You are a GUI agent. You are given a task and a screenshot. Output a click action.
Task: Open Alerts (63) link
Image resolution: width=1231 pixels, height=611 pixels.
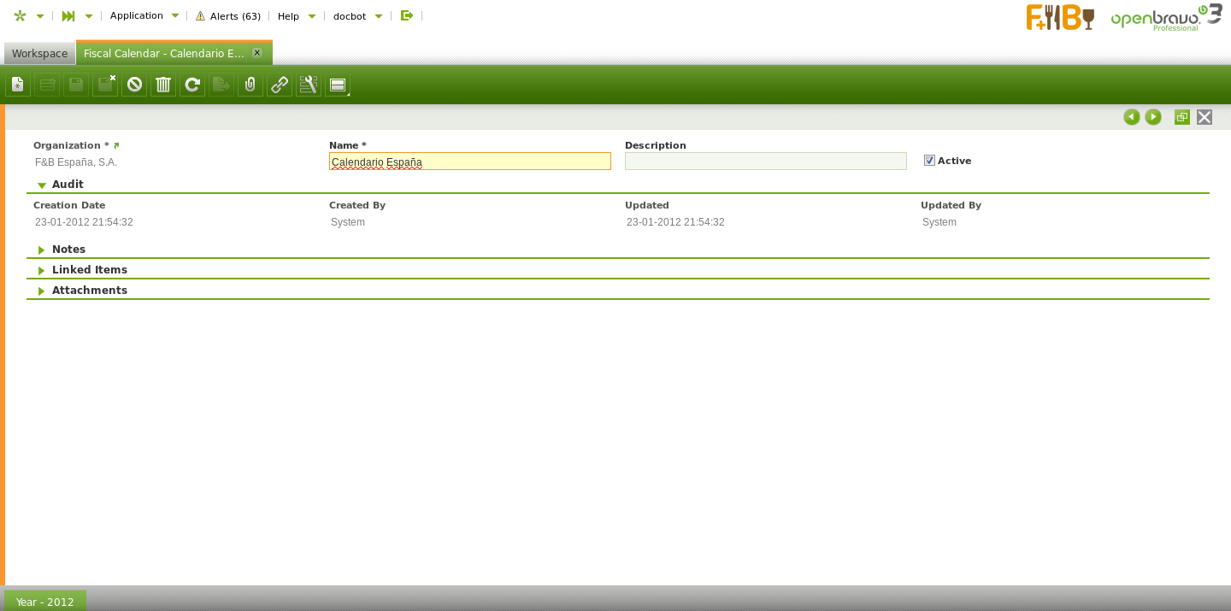tap(228, 15)
